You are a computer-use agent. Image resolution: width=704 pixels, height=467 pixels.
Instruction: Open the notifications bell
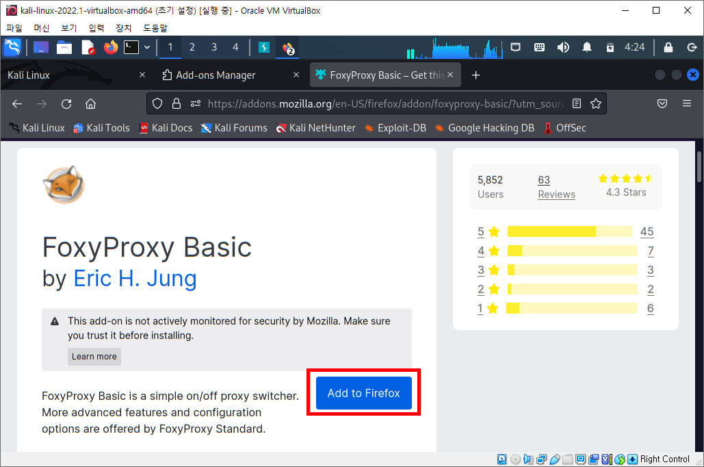pos(587,47)
